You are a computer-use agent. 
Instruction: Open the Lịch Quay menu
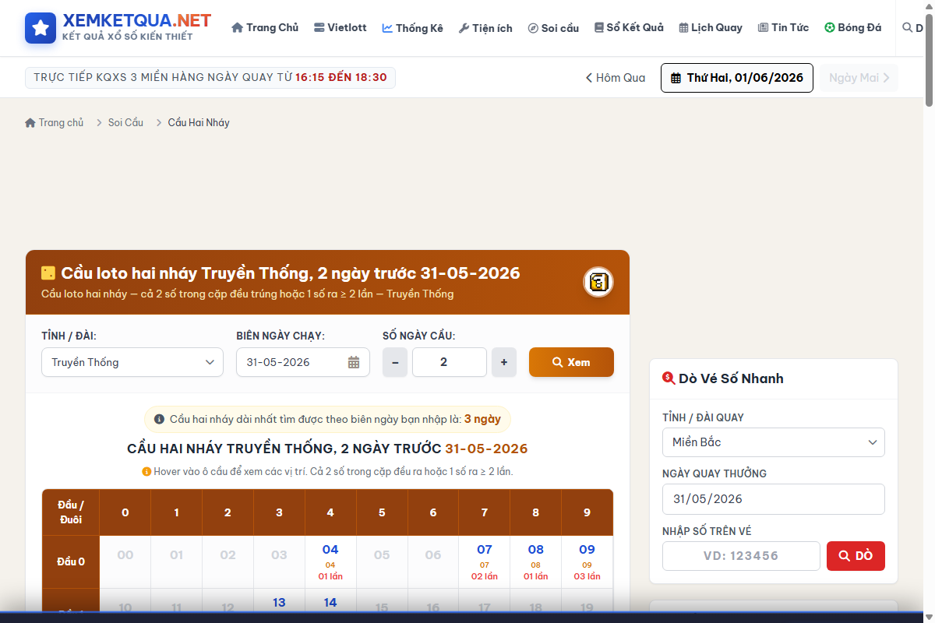coord(710,28)
